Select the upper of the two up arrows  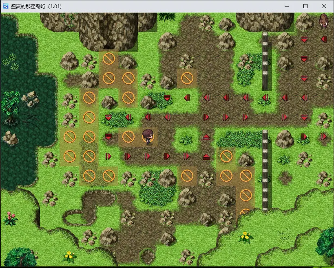coord(206,137)
